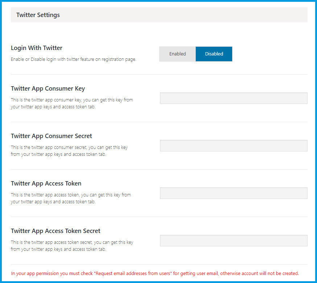Click the Twitter App Consumer Secret input
317x283 pixels.
234,146
